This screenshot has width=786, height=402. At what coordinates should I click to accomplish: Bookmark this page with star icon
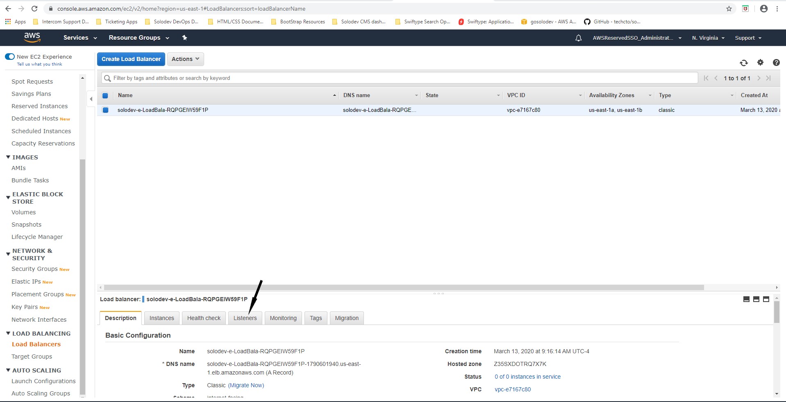point(729,9)
